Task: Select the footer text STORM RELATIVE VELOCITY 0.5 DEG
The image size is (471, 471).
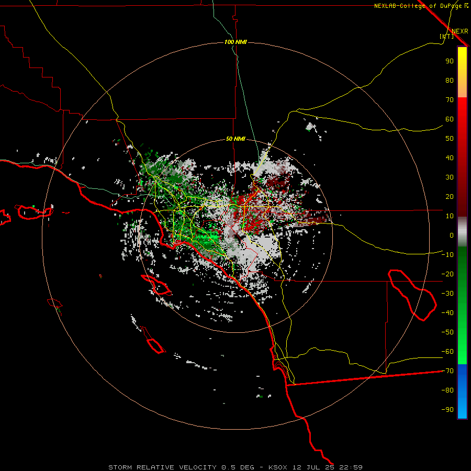Action: (x=181, y=467)
